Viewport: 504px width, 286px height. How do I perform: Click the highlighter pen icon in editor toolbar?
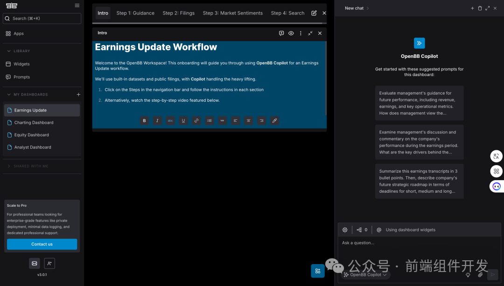click(274, 120)
